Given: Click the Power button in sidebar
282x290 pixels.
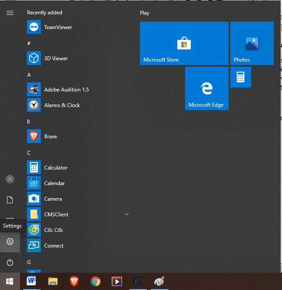Looking at the screenshot, I should tap(10, 262).
